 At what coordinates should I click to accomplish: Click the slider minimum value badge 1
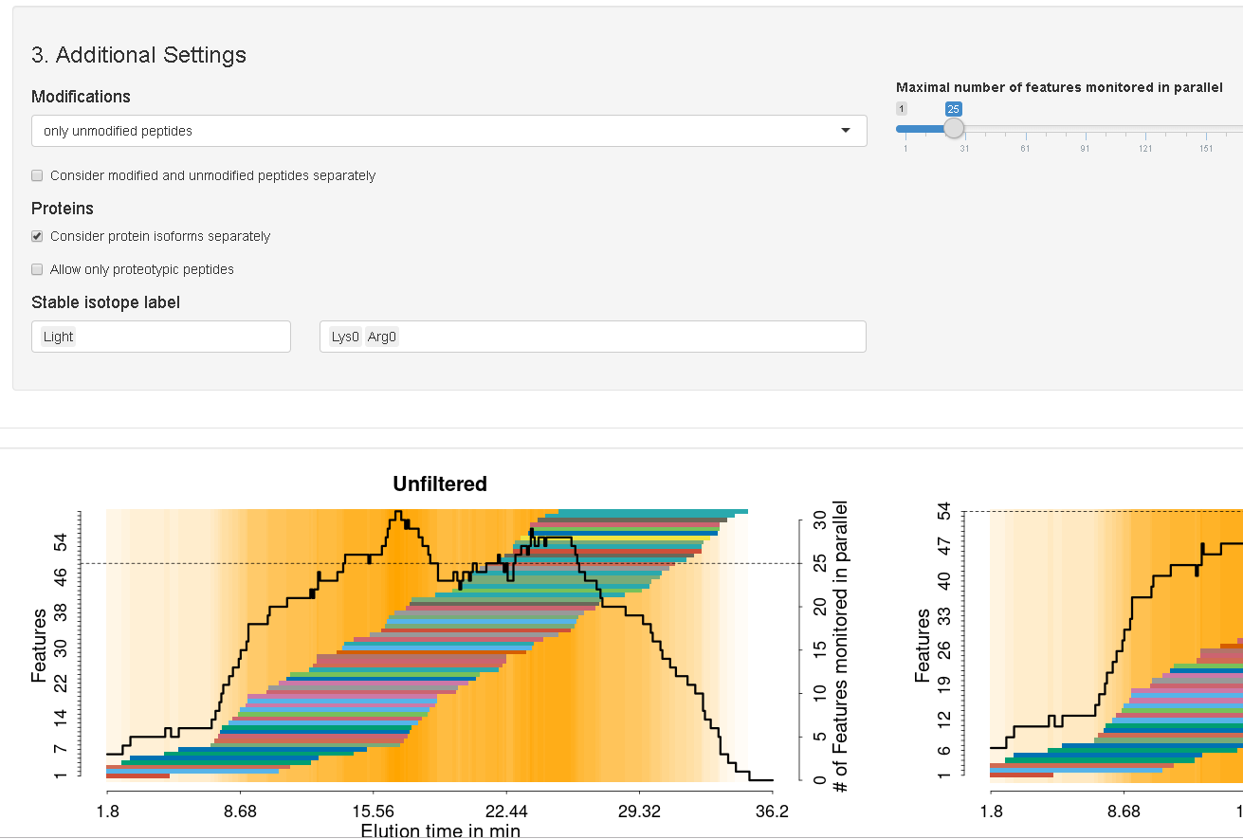[x=902, y=109]
